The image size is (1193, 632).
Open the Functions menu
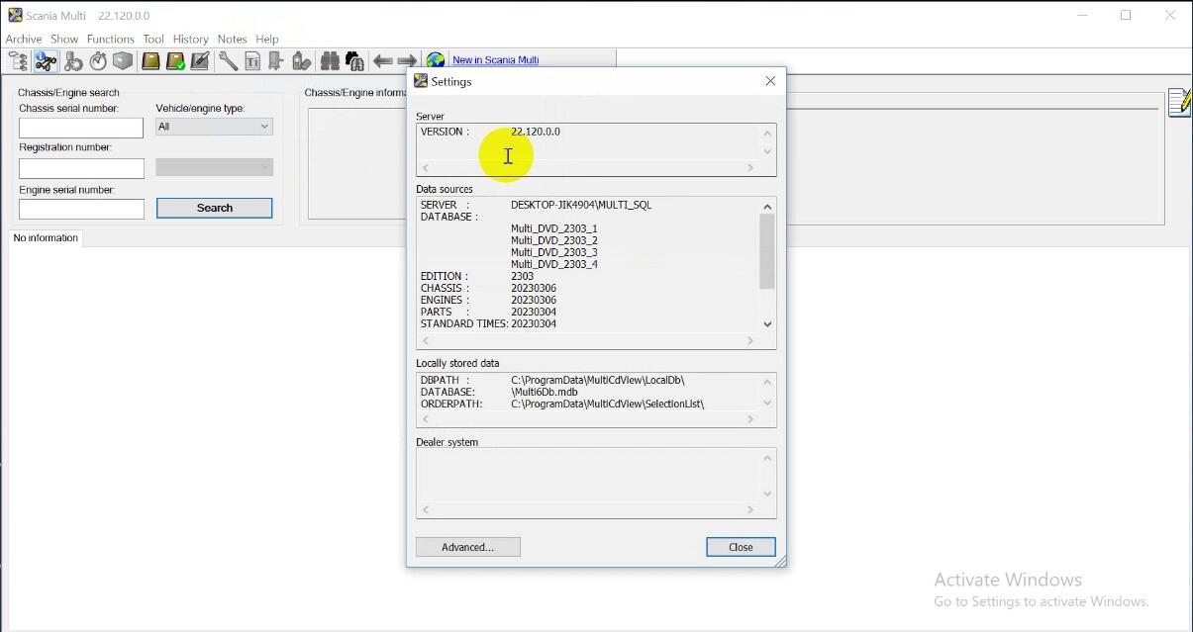tap(110, 40)
